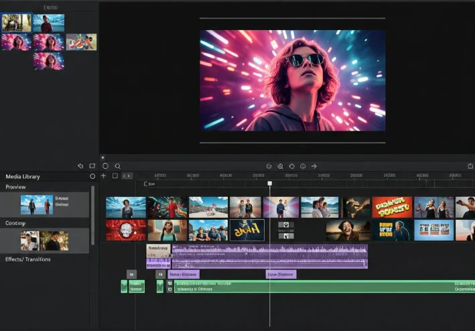Toggle the small square checkbox beside the ruler
Viewport: 475px width, 331px height.
[115, 176]
